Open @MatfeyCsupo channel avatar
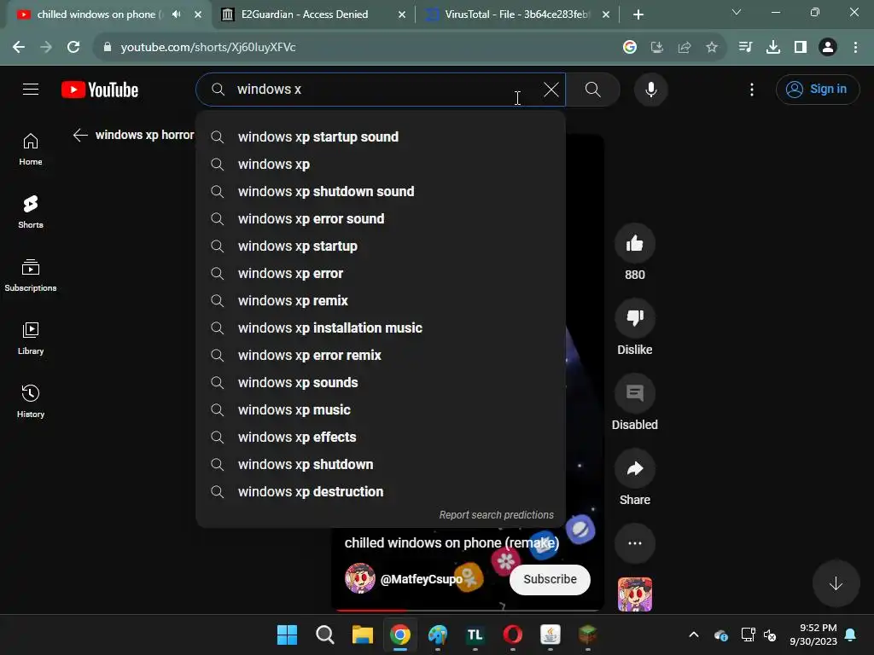874x655 pixels. (360, 578)
